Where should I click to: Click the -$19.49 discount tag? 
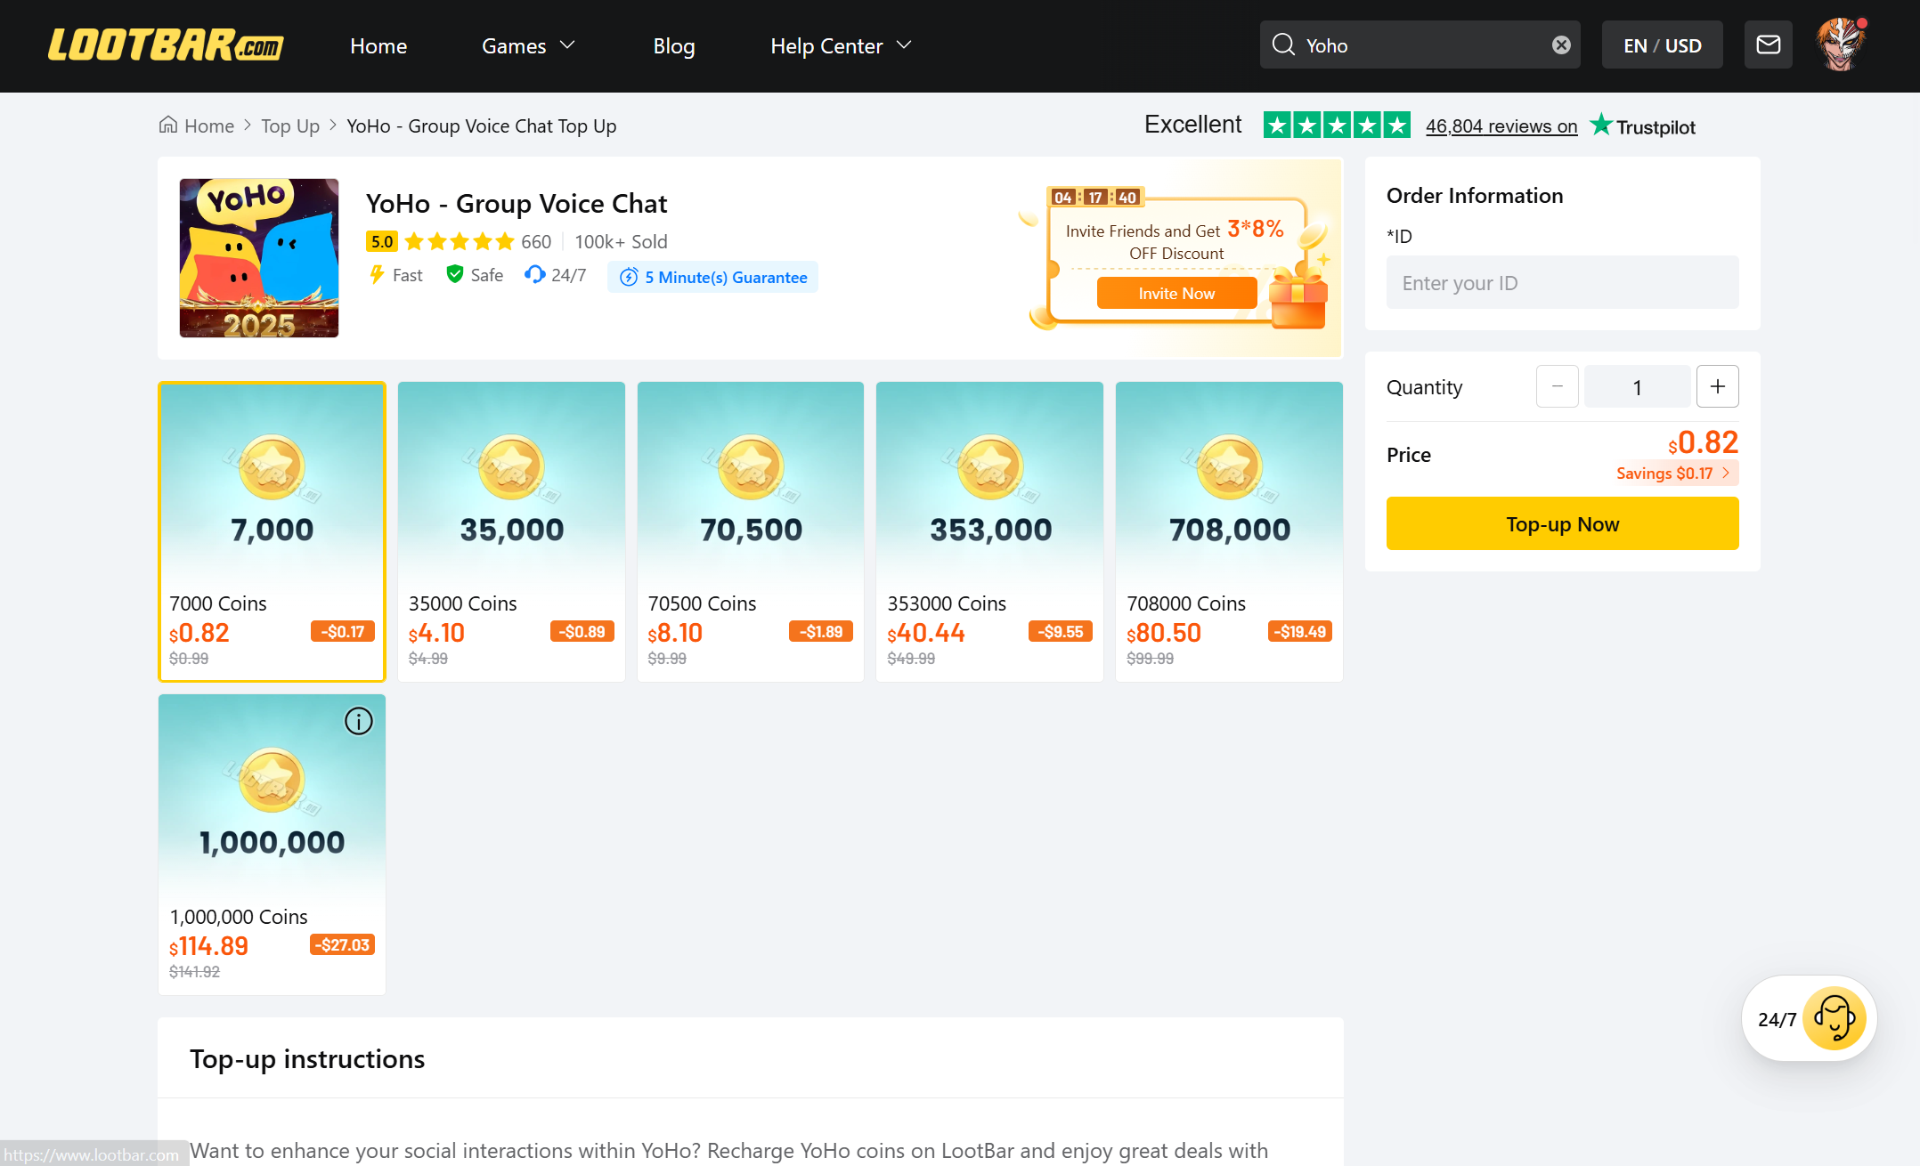pos(1300,631)
